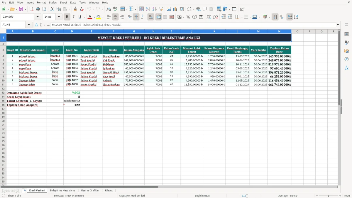Viewport: 352px width, 198px height.
Task: Click the AutoFilter funnel icon
Action: pyautogui.click(x=161, y=9)
